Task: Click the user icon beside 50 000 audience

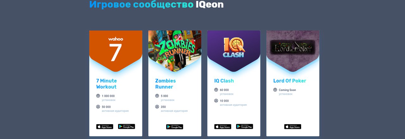Action: [98, 107]
